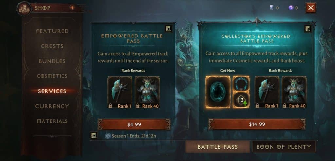Image resolution: width=335 pixels, height=161 pixels.
Task: Tap the blue scroll currency icon
Action: click(x=272, y=8)
